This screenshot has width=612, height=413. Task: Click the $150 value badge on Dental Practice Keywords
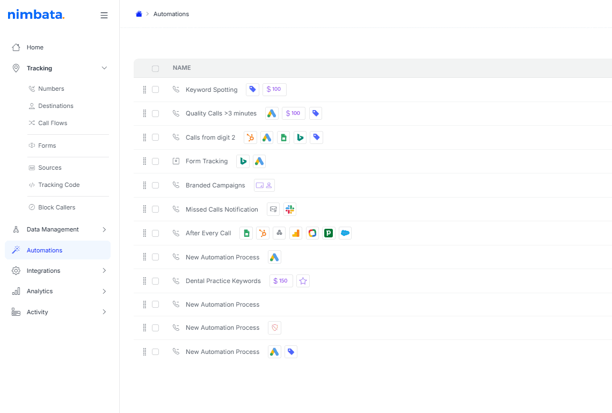point(281,280)
